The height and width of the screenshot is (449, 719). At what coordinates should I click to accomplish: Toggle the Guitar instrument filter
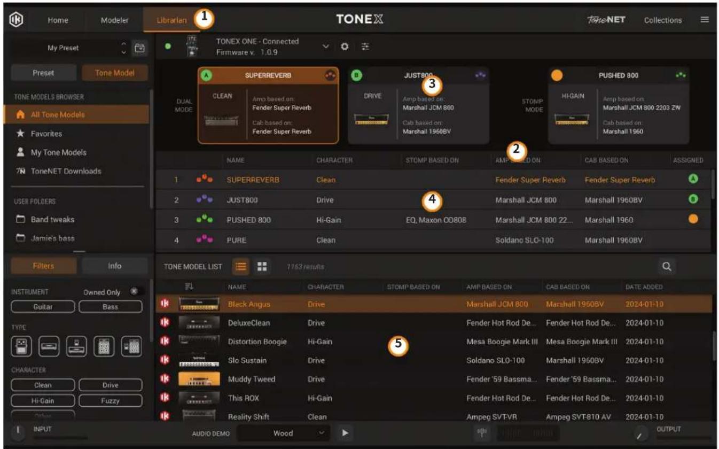(x=43, y=307)
